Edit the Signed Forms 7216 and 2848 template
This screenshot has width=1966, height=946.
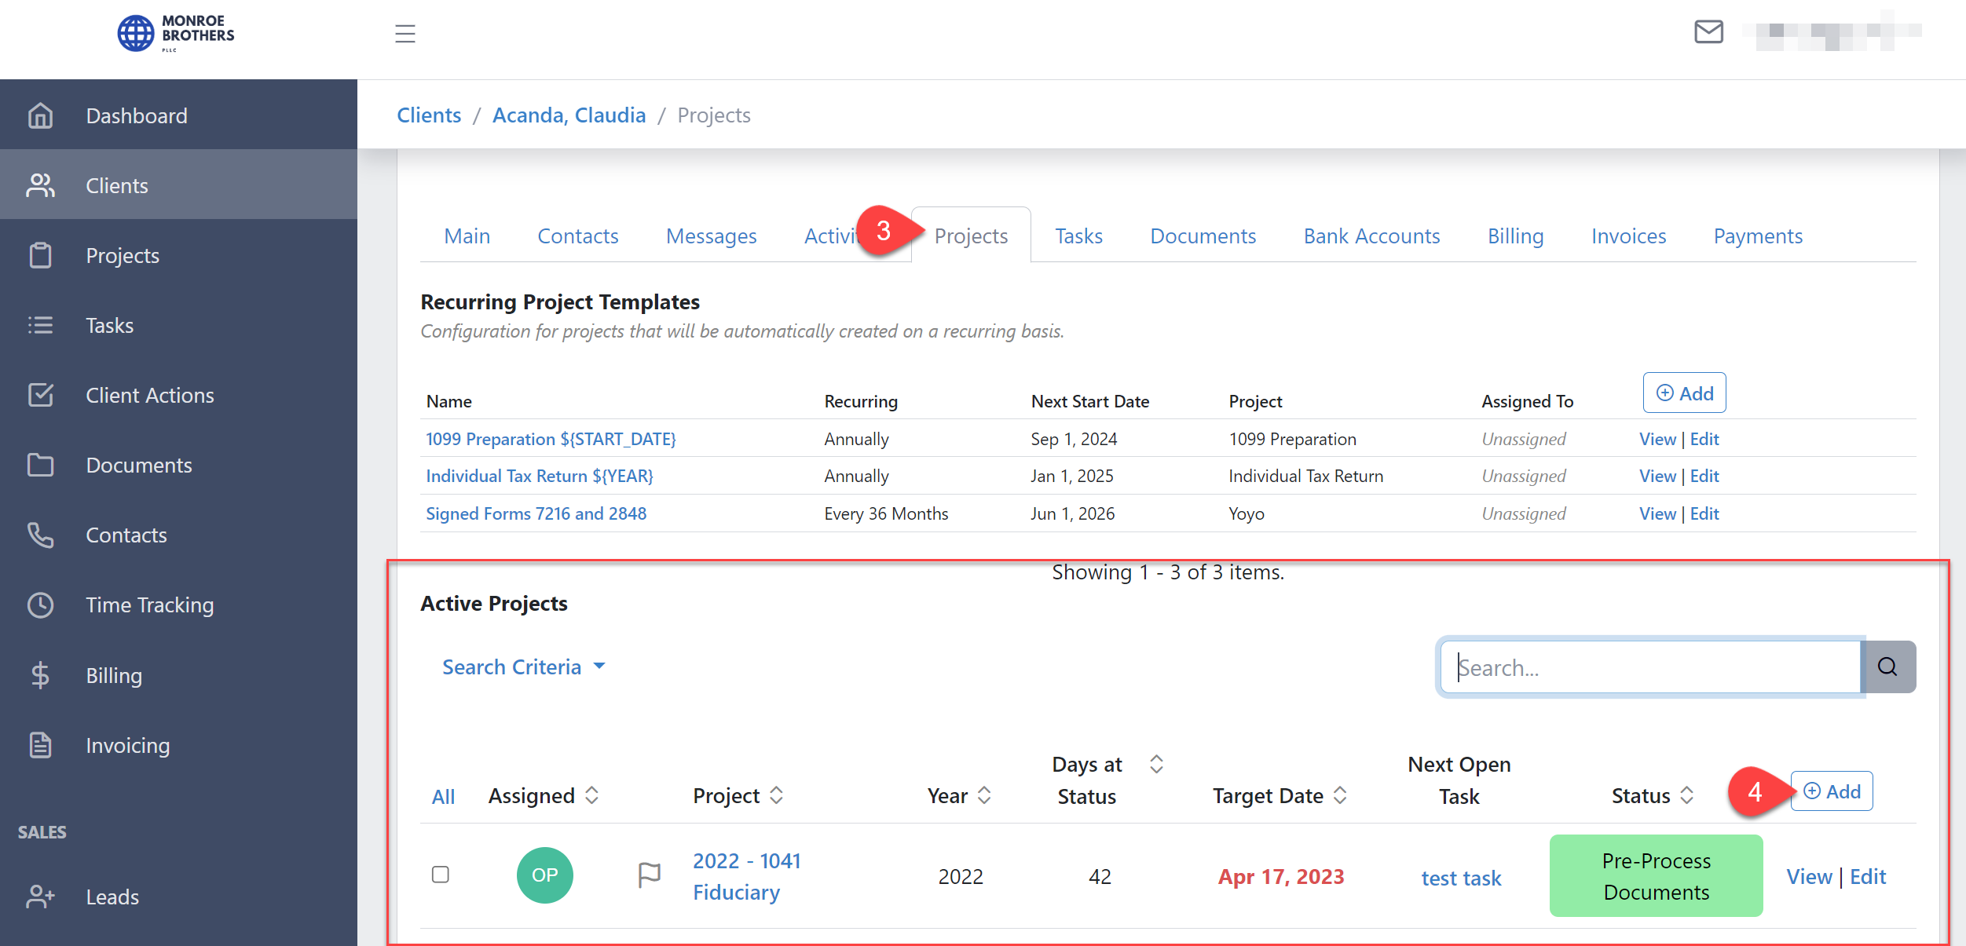[x=1704, y=513]
